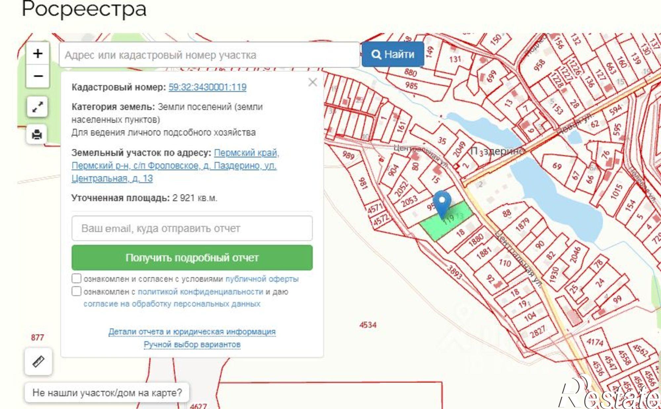Viewport: 661px width, 409px height.
Task: Click the Найти search button
Action: tap(393, 55)
